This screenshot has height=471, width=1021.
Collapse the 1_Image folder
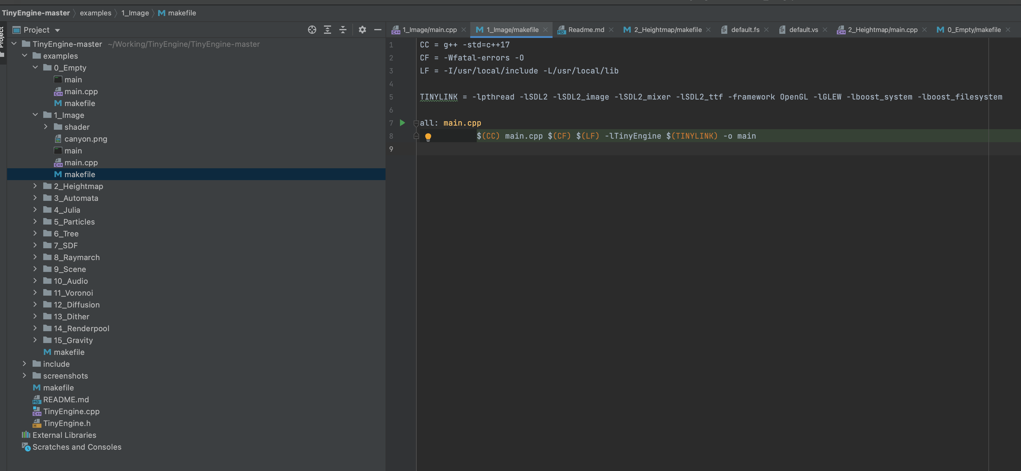[35, 115]
